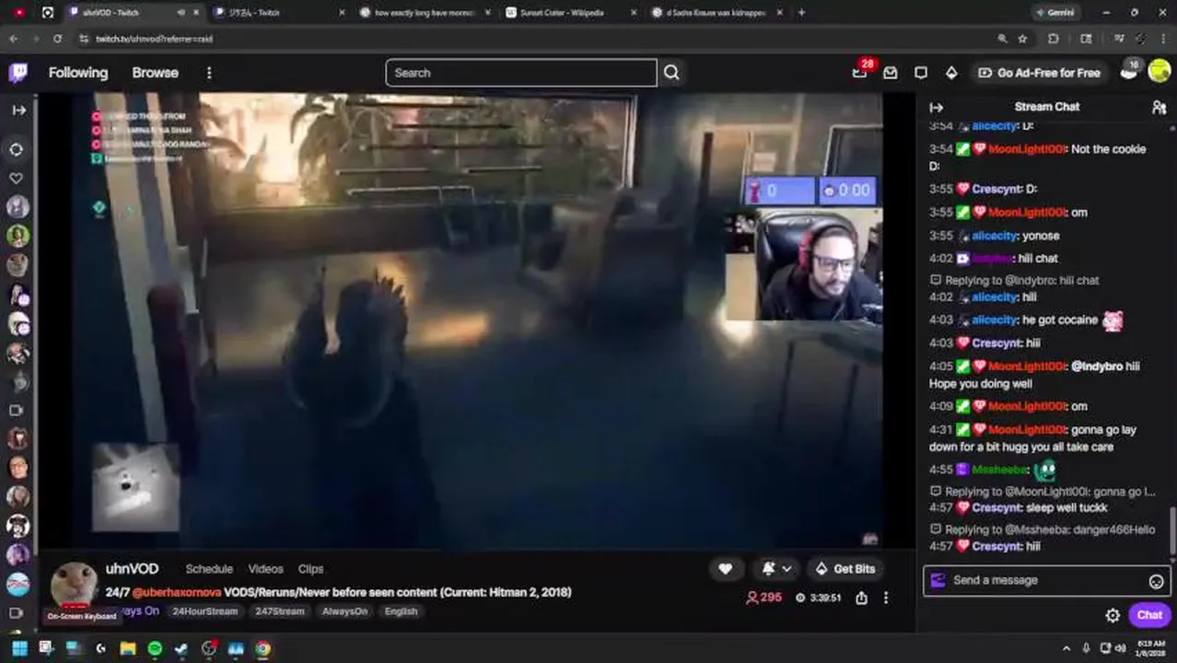
Task: Click the bits icon inside message box
Action: (x=938, y=580)
